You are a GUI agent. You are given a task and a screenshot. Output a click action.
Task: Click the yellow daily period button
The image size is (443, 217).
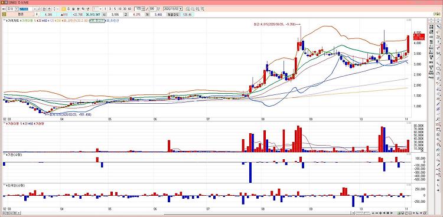pos(64,9)
